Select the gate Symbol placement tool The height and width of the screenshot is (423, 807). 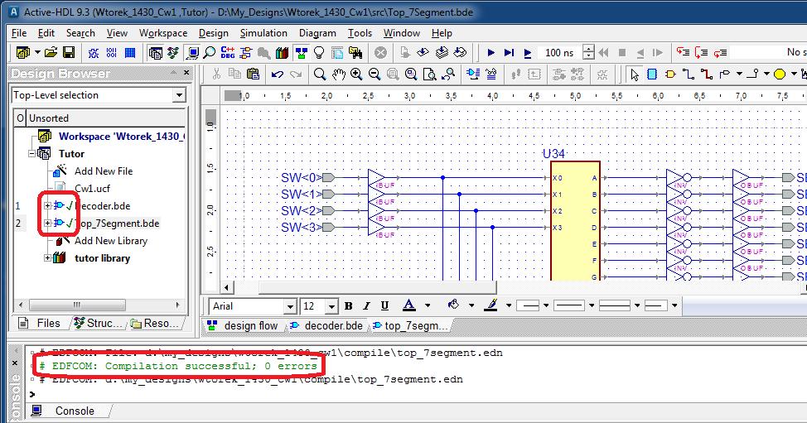[x=670, y=75]
